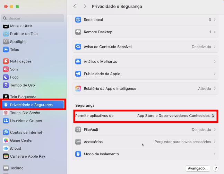Click the Avançado button
The image size is (224, 174).
coord(198,168)
